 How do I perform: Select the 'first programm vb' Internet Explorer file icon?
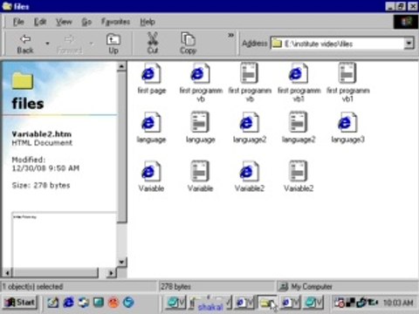pyautogui.click(x=200, y=73)
